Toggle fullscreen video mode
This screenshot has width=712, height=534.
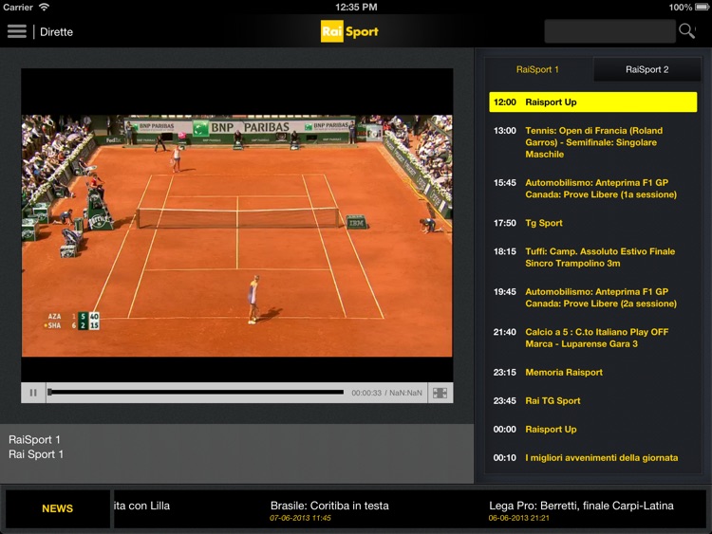pyautogui.click(x=440, y=393)
